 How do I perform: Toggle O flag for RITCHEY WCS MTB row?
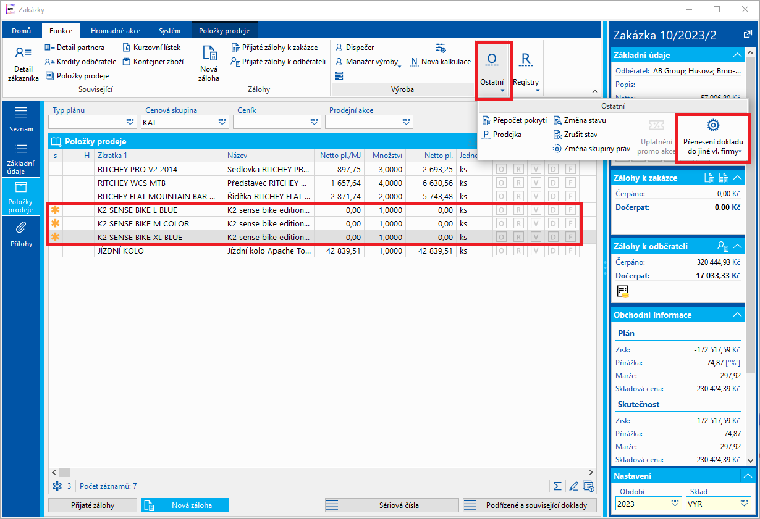501,183
